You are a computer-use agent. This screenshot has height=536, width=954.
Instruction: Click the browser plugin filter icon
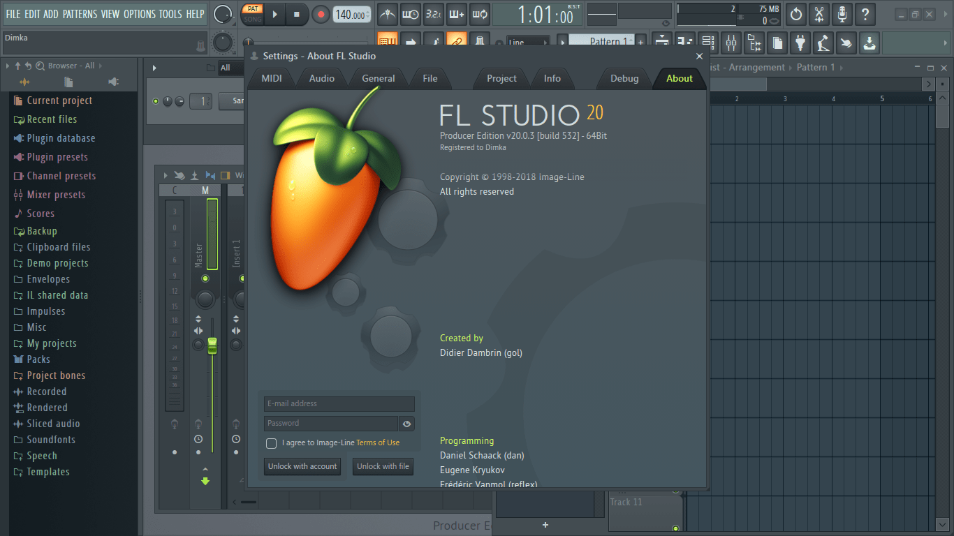[x=113, y=82]
